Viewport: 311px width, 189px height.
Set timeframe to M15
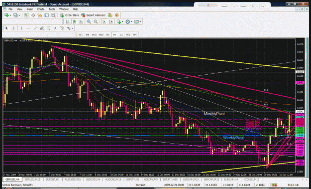tap(94, 34)
